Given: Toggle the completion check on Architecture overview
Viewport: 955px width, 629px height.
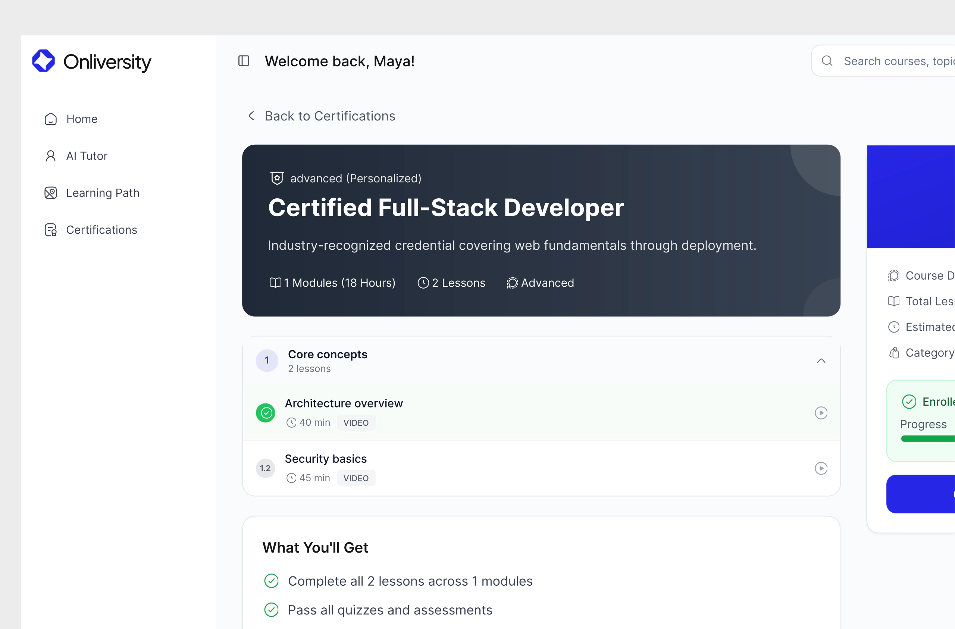Looking at the screenshot, I should tap(265, 412).
